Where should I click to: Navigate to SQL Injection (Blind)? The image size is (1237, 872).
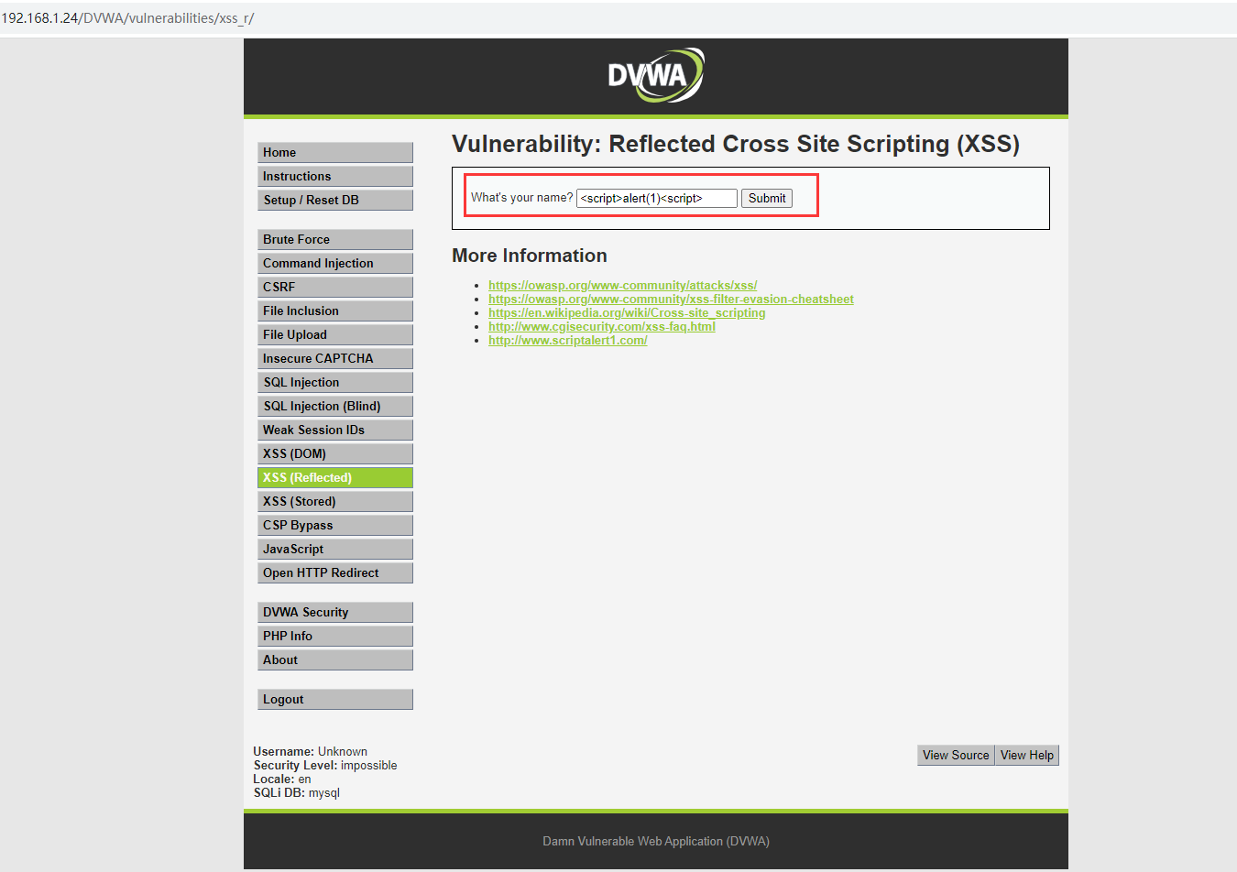(334, 406)
